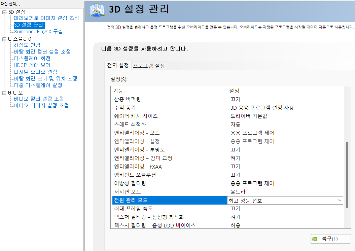Select 3D 설정 관리 in the tree
The height and width of the screenshot is (251, 355).
coord(29,25)
